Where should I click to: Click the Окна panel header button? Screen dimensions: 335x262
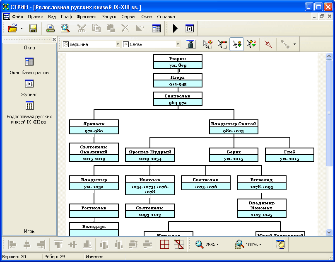[x=29, y=48]
